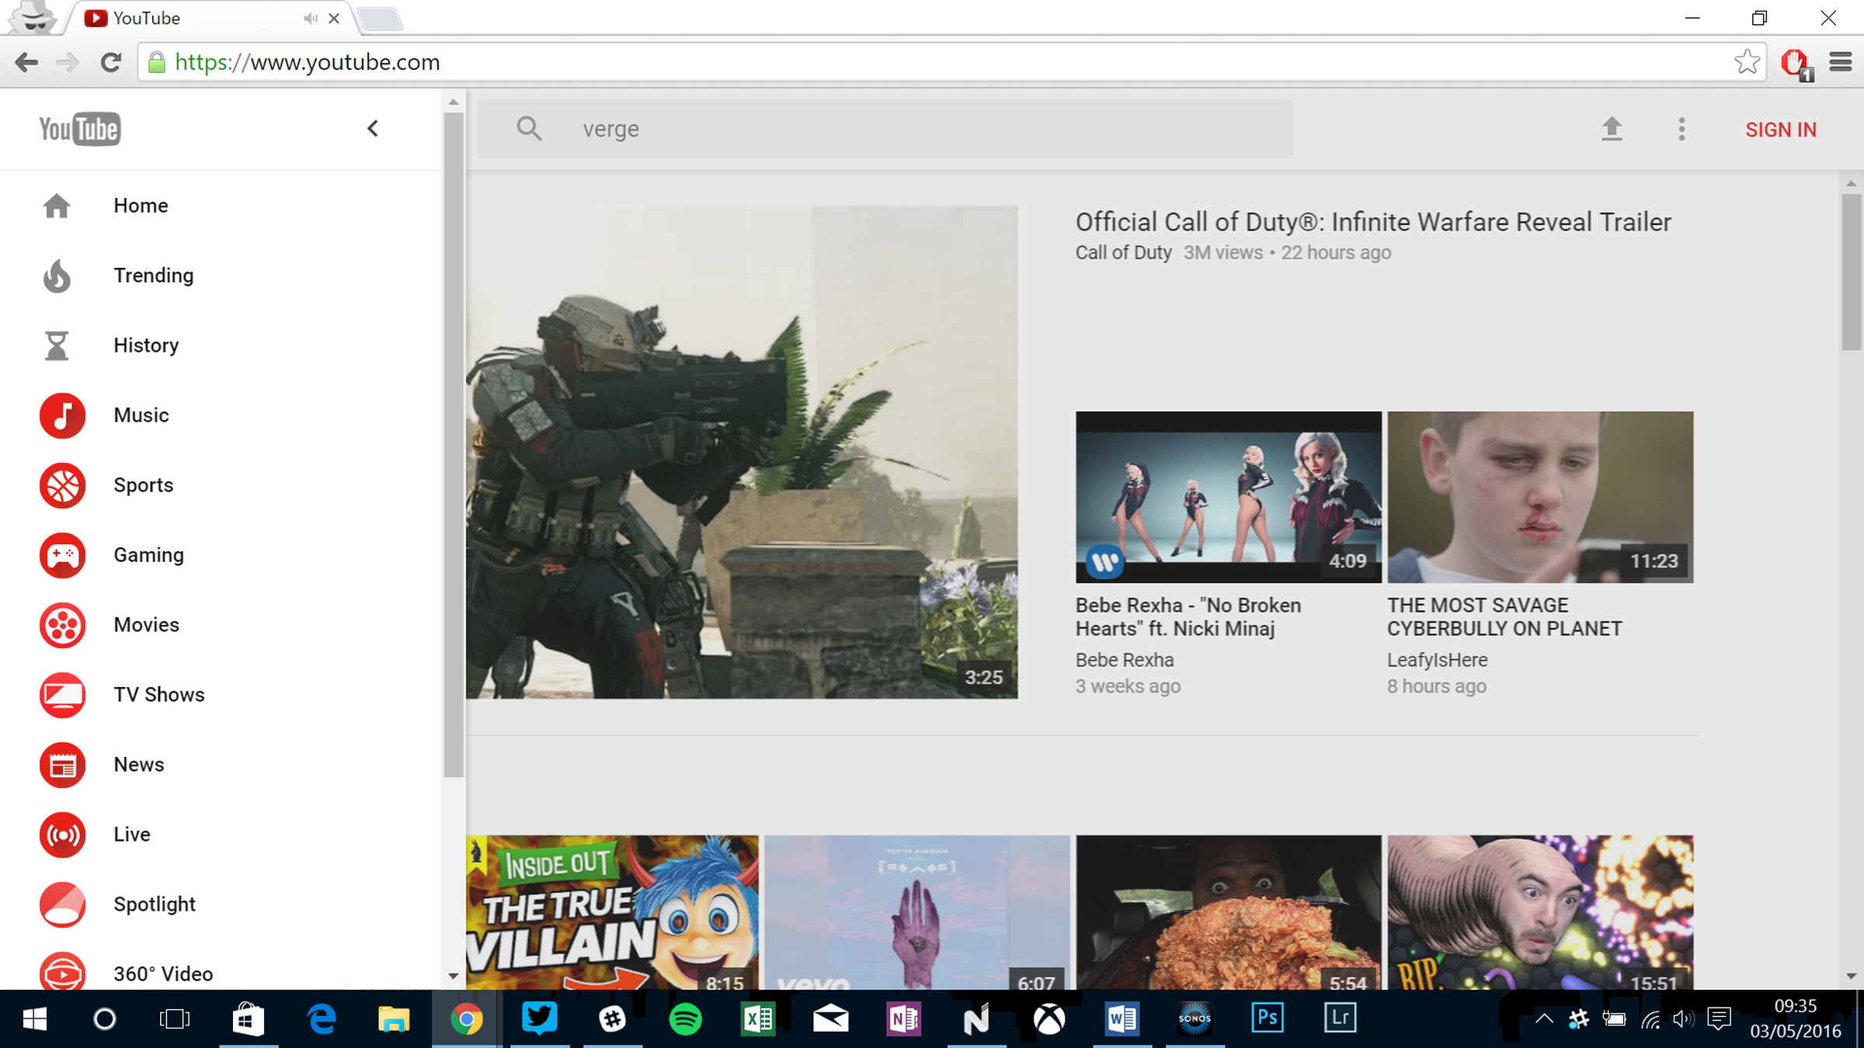The image size is (1864, 1048).
Task: Open the 360° Video label
Action: [163, 974]
